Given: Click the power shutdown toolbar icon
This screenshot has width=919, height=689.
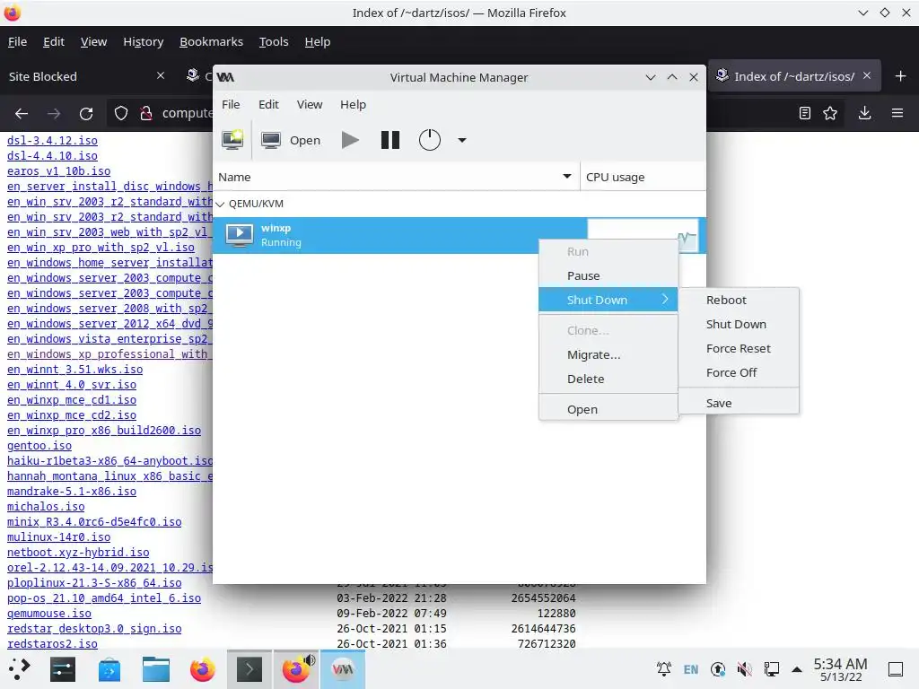Looking at the screenshot, I should click(x=430, y=140).
